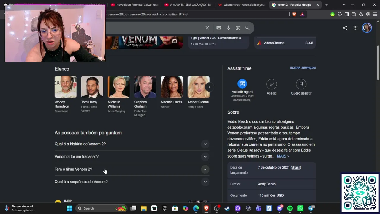The width and height of the screenshot is (380, 214).
Task: Open Discord from taskbar
Action: pyautogui.click(x=280, y=208)
